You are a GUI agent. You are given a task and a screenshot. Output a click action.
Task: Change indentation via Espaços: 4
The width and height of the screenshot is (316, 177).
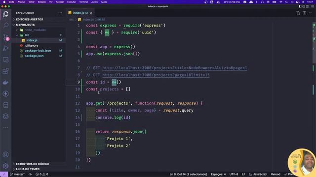(x=218, y=174)
